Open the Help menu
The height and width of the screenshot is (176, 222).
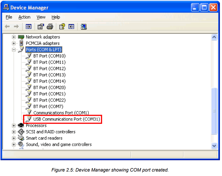click(x=56, y=17)
